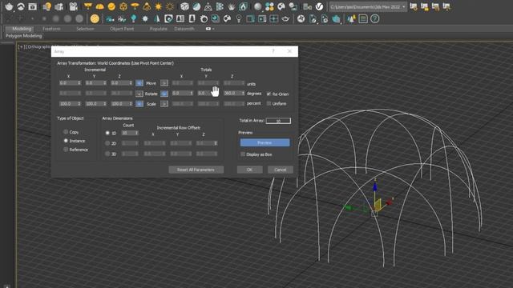Click the four colored spheres icon

(x=269, y=6)
